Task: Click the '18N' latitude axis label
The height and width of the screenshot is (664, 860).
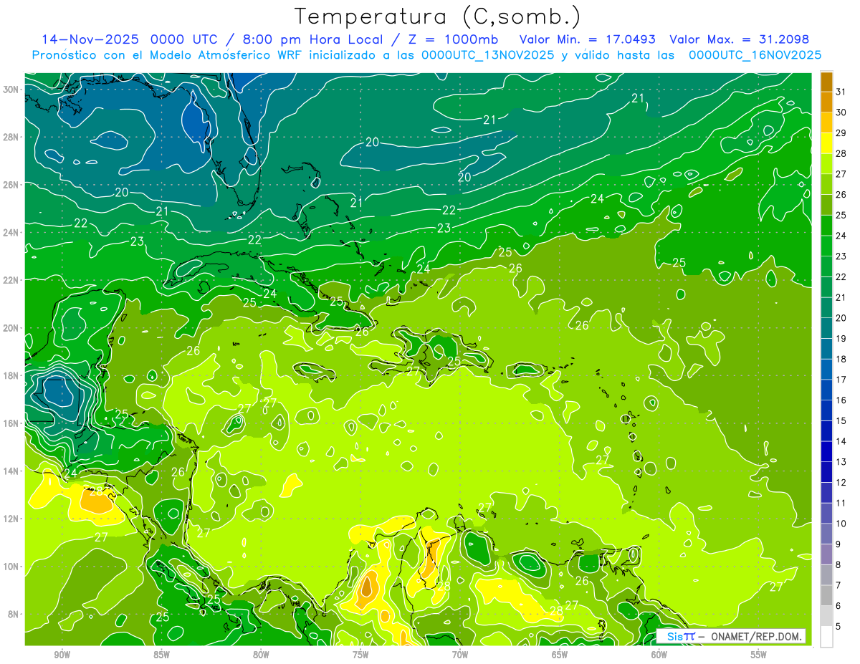Action: click(11, 375)
